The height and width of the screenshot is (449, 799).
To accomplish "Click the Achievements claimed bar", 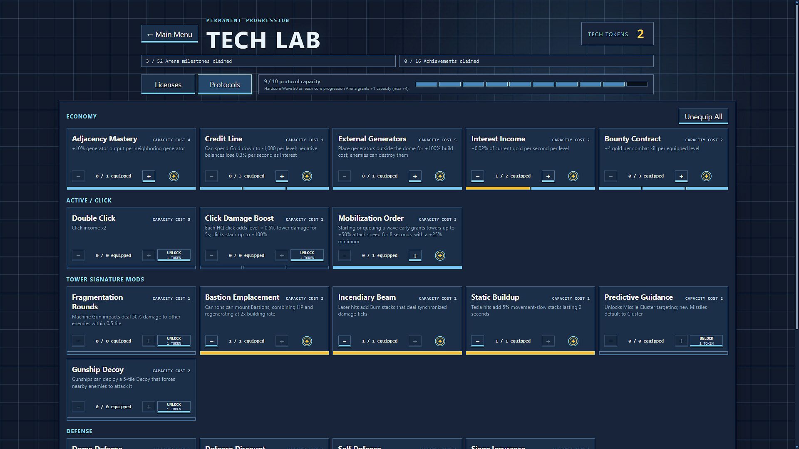I will (526, 61).
